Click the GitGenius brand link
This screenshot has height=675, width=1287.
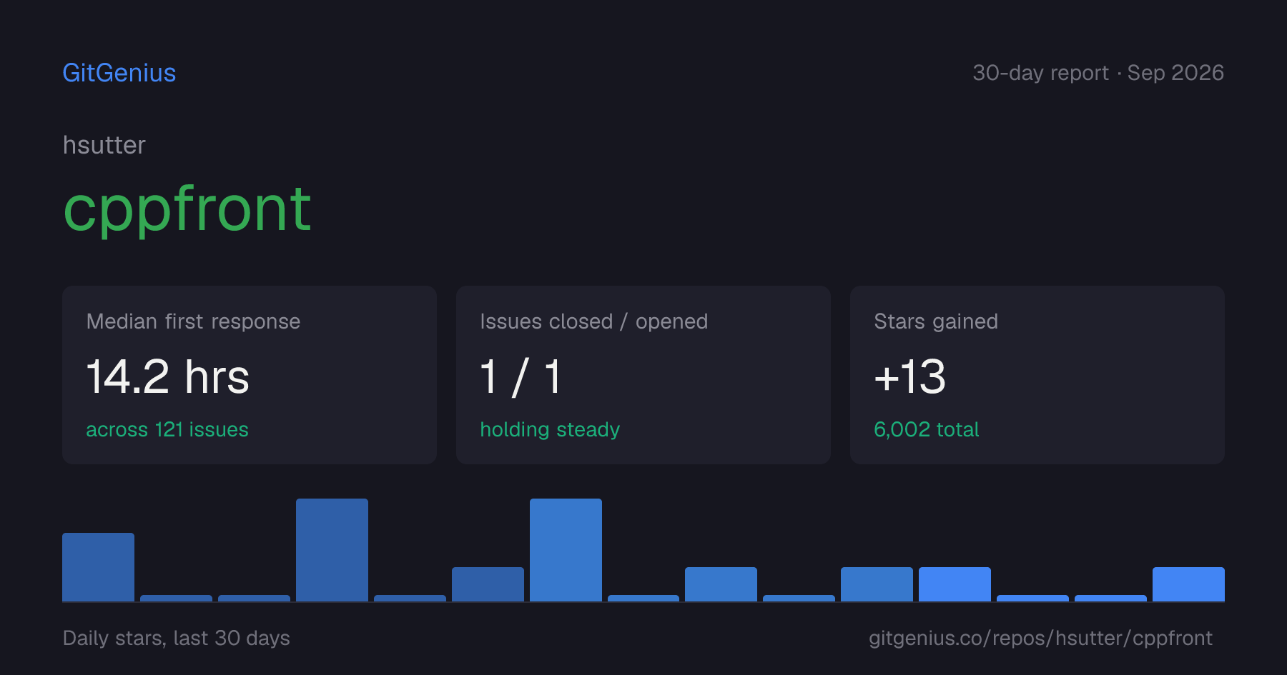tap(119, 73)
